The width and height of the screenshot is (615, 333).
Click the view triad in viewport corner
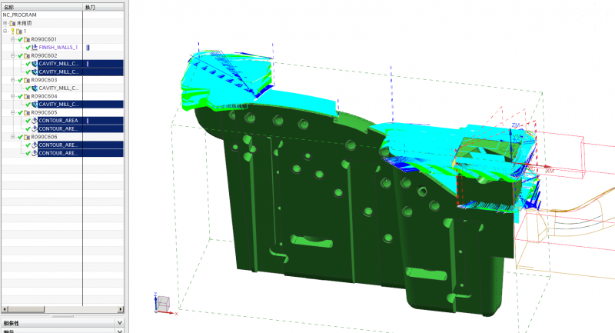click(x=164, y=305)
